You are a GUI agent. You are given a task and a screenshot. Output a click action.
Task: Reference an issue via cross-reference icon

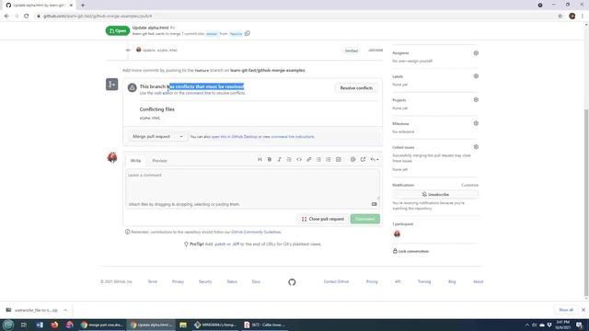(x=363, y=159)
